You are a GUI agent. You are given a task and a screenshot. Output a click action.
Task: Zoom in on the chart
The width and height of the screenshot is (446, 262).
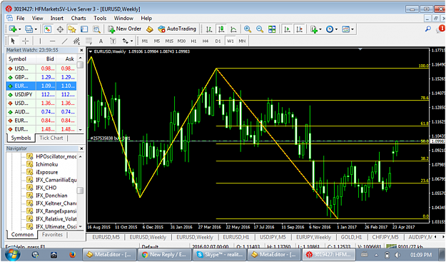click(248, 29)
